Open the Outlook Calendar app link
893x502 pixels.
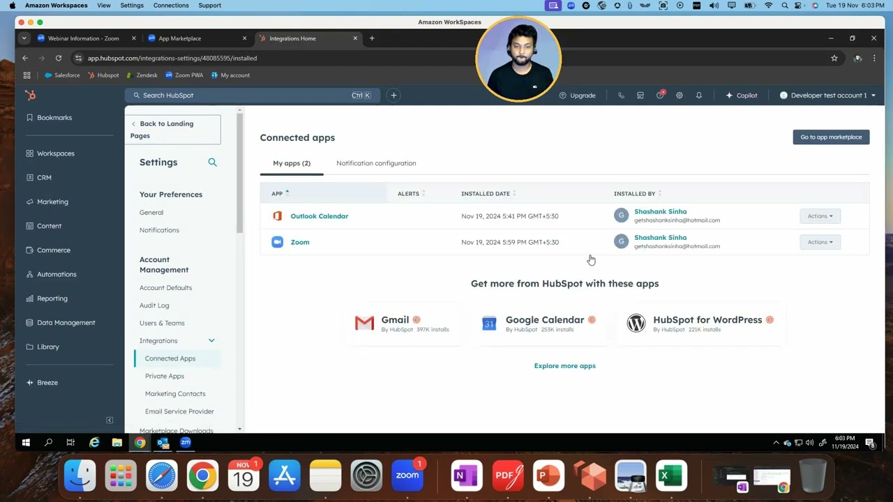[x=320, y=216]
